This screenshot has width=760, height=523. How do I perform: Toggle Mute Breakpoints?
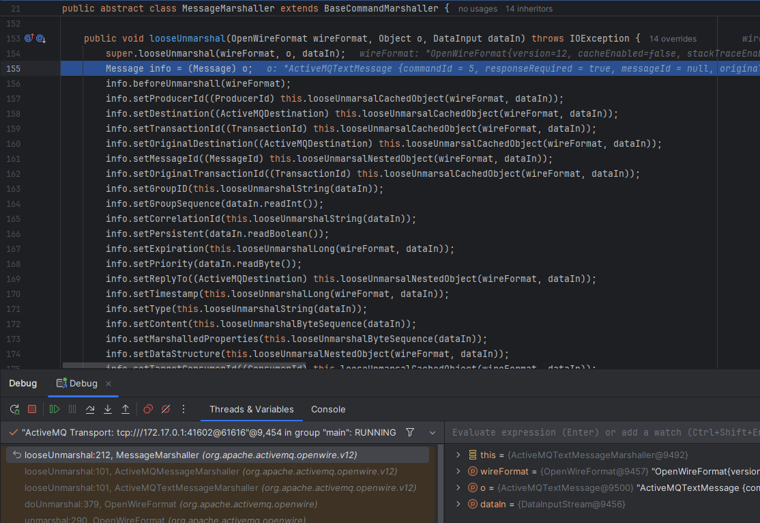[166, 409]
